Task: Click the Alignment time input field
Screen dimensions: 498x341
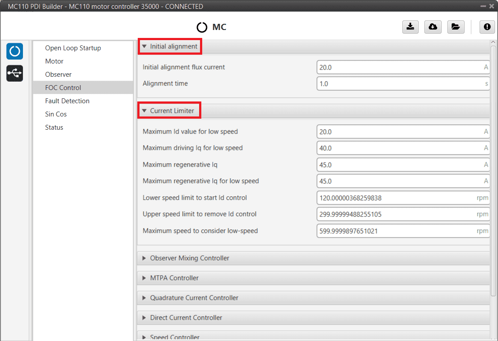Action: (x=403, y=84)
